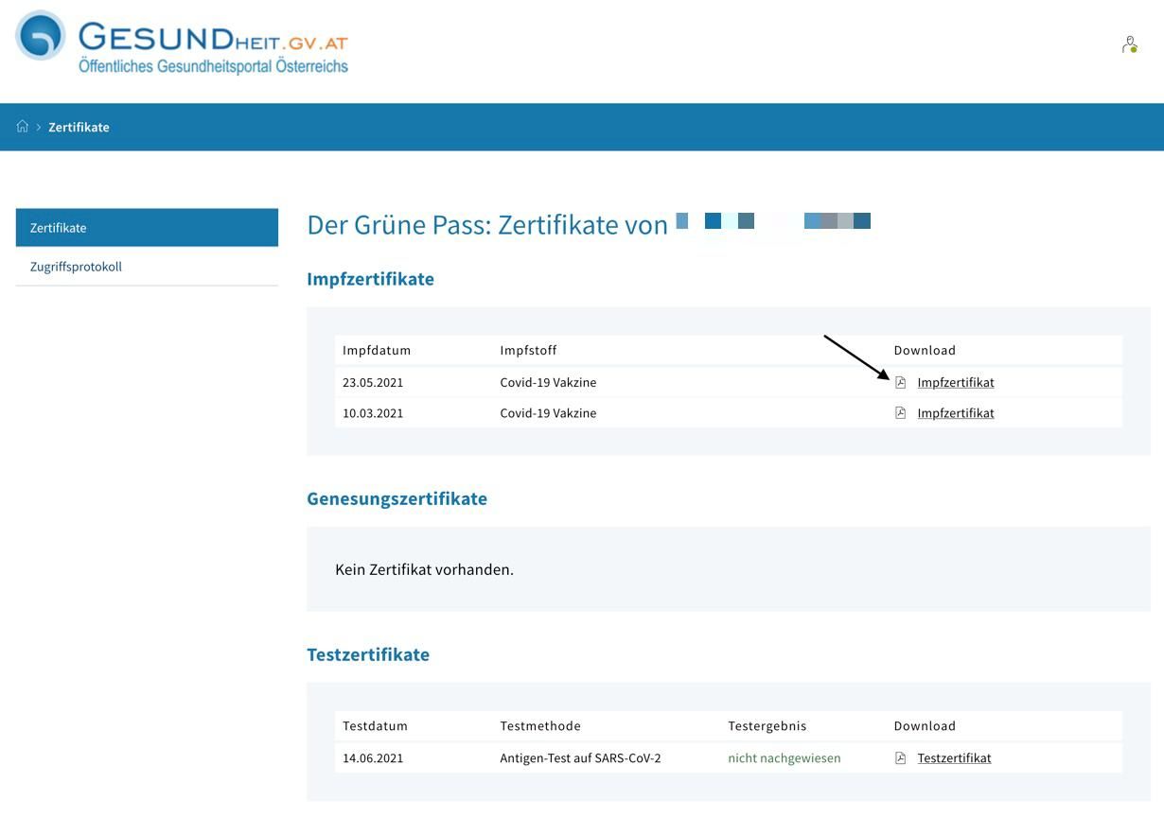
Task: Open PDF icon beside the 23.05.2021 Impfzertifikat
Action: 901,382
